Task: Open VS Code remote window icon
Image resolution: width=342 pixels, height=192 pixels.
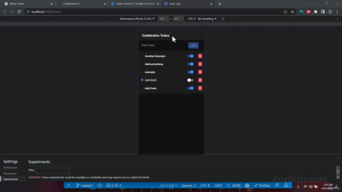Action: click(x=68, y=185)
